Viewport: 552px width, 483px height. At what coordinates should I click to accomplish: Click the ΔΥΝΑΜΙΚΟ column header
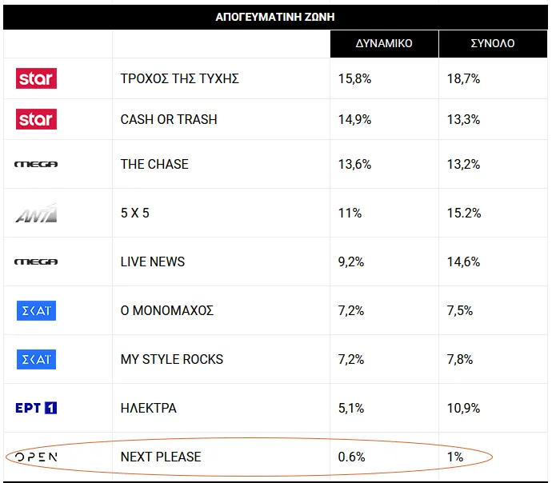[384, 43]
